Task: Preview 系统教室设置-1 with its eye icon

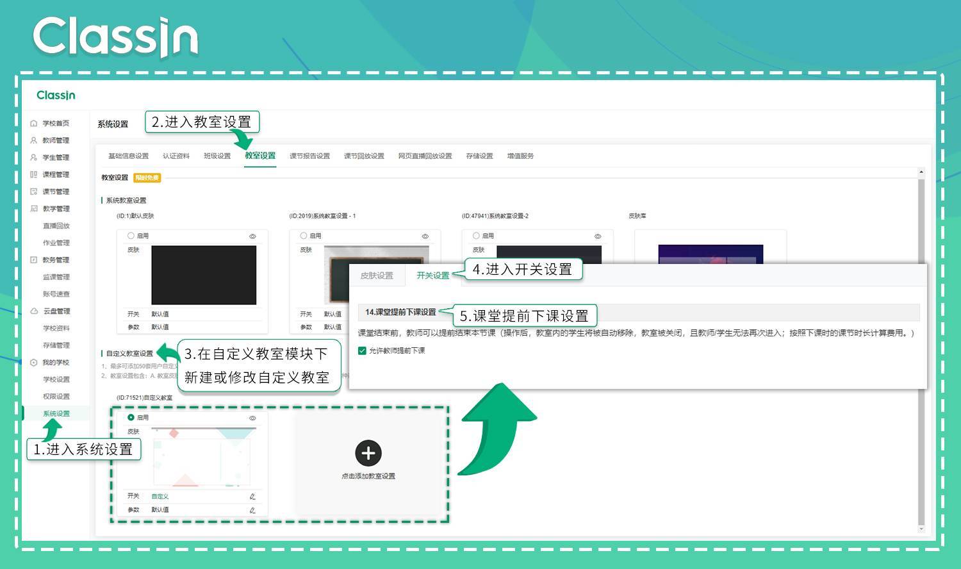Action: pyautogui.click(x=425, y=236)
